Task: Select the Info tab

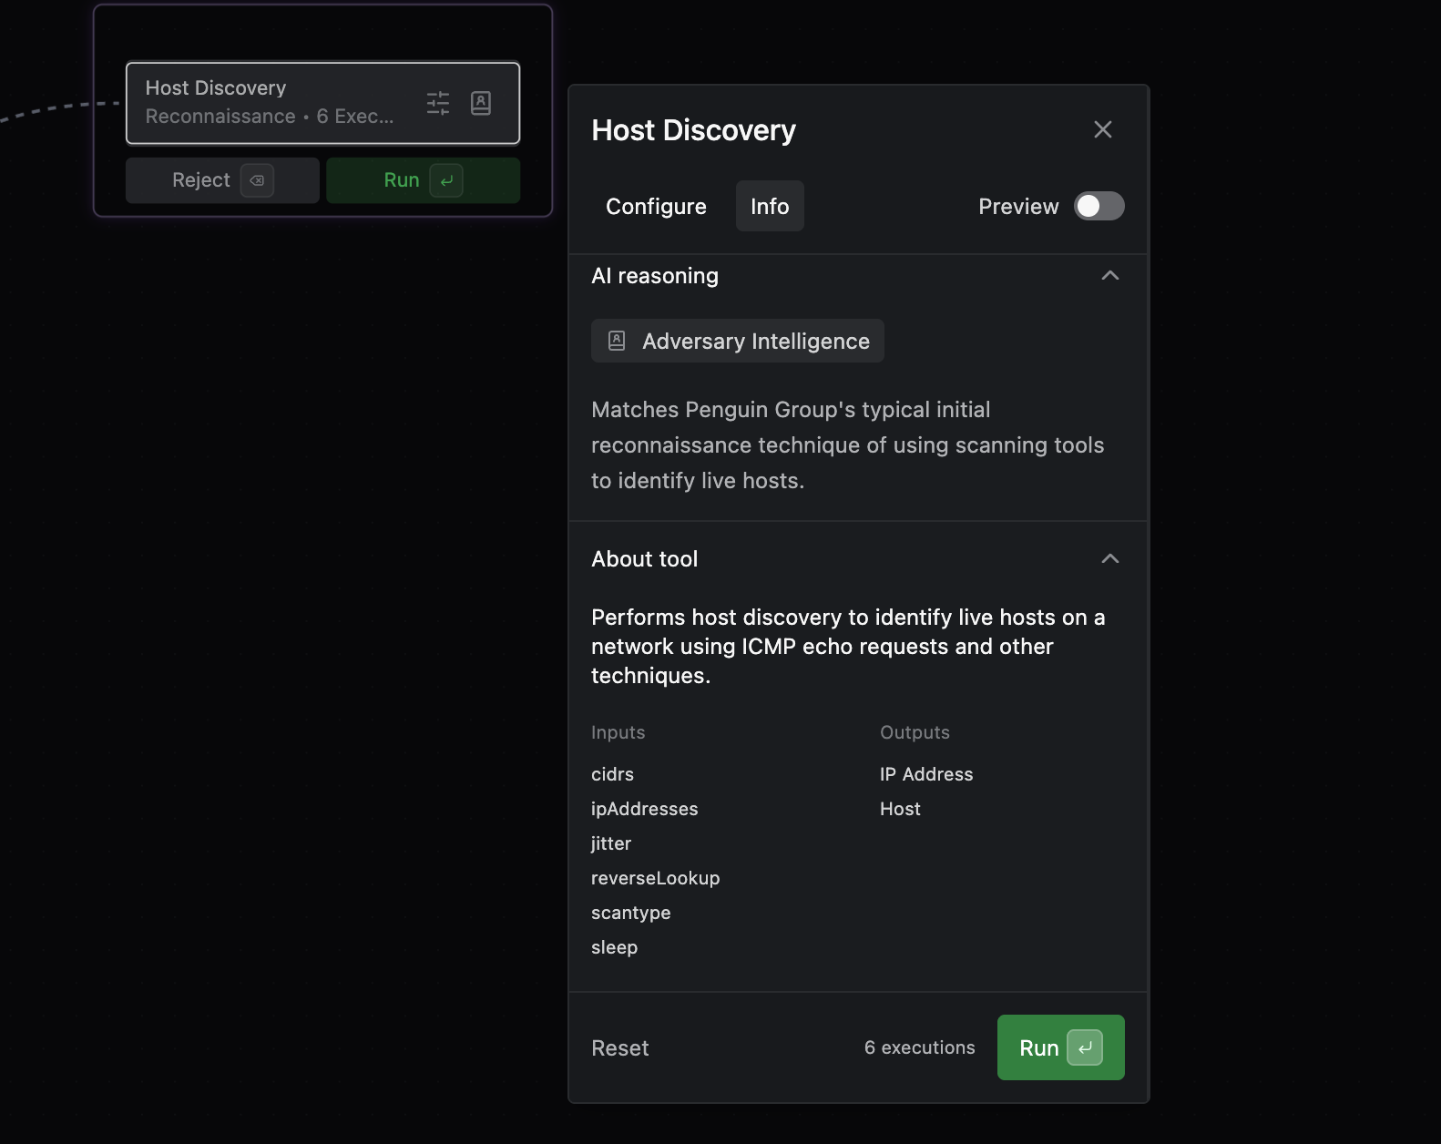Action: 769,206
